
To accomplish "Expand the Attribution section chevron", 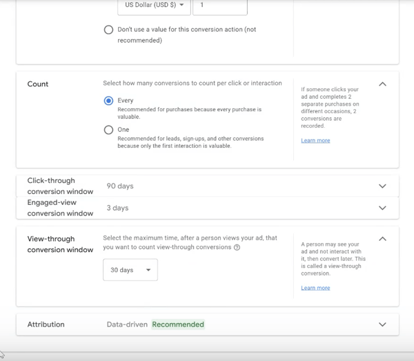I will pyautogui.click(x=383, y=324).
